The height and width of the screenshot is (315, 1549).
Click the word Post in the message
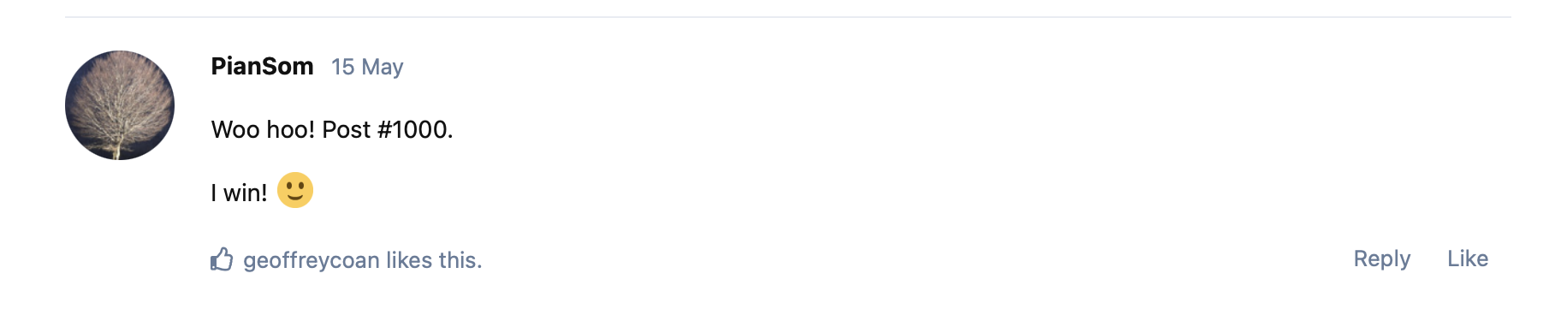[x=347, y=129]
